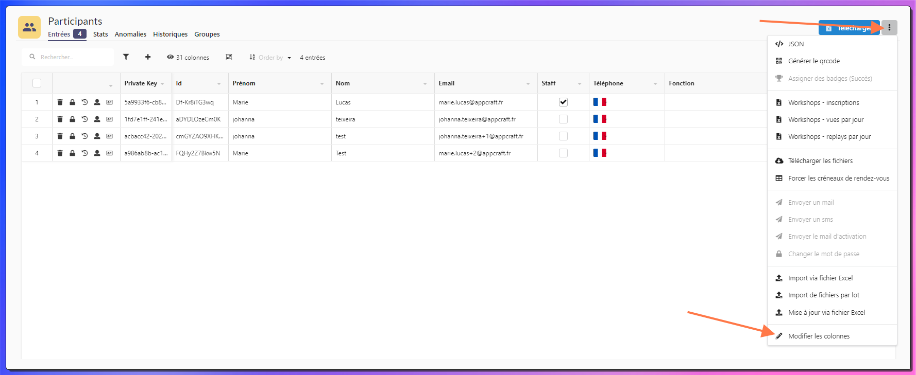Open the badge card icon in row 1
This screenshot has height=375, width=916.
pyautogui.click(x=109, y=102)
